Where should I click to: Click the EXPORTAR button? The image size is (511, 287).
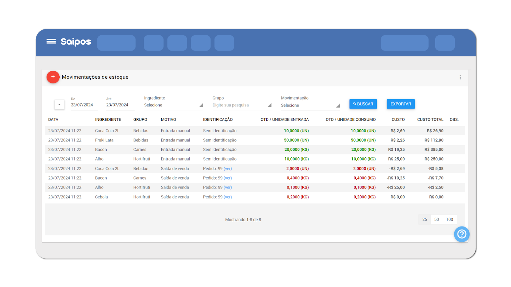401,104
